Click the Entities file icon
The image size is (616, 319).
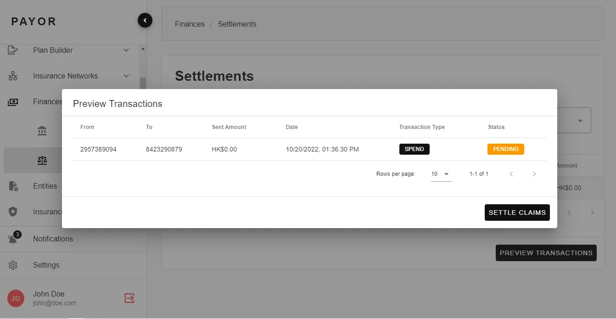[x=13, y=186]
